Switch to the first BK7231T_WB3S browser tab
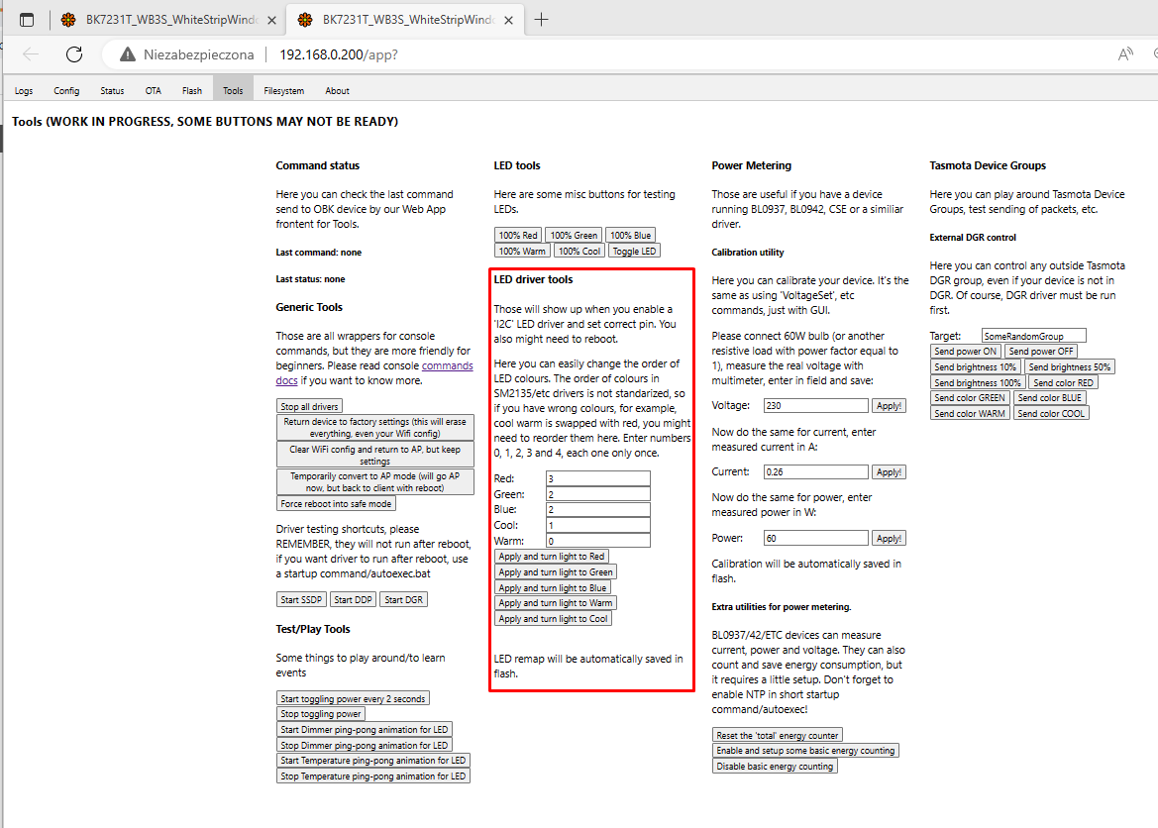The height and width of the screenshot is (828, 1158). click(x=169, y=20)
